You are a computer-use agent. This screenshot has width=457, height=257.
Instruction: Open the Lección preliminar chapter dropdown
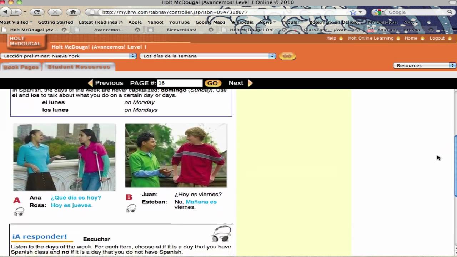(69, 56)
